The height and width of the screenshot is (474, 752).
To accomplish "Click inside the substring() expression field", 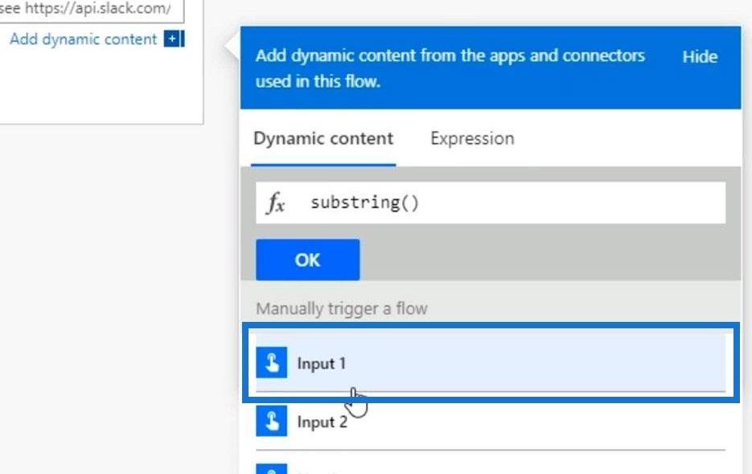I will pos(490,203).
